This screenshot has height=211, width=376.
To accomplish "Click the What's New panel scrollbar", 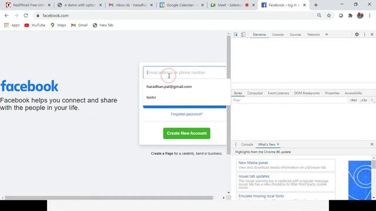I will tap(374, 165).
